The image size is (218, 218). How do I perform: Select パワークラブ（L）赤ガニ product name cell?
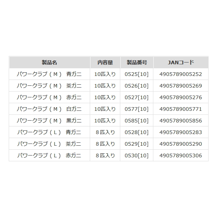point(49,156)
